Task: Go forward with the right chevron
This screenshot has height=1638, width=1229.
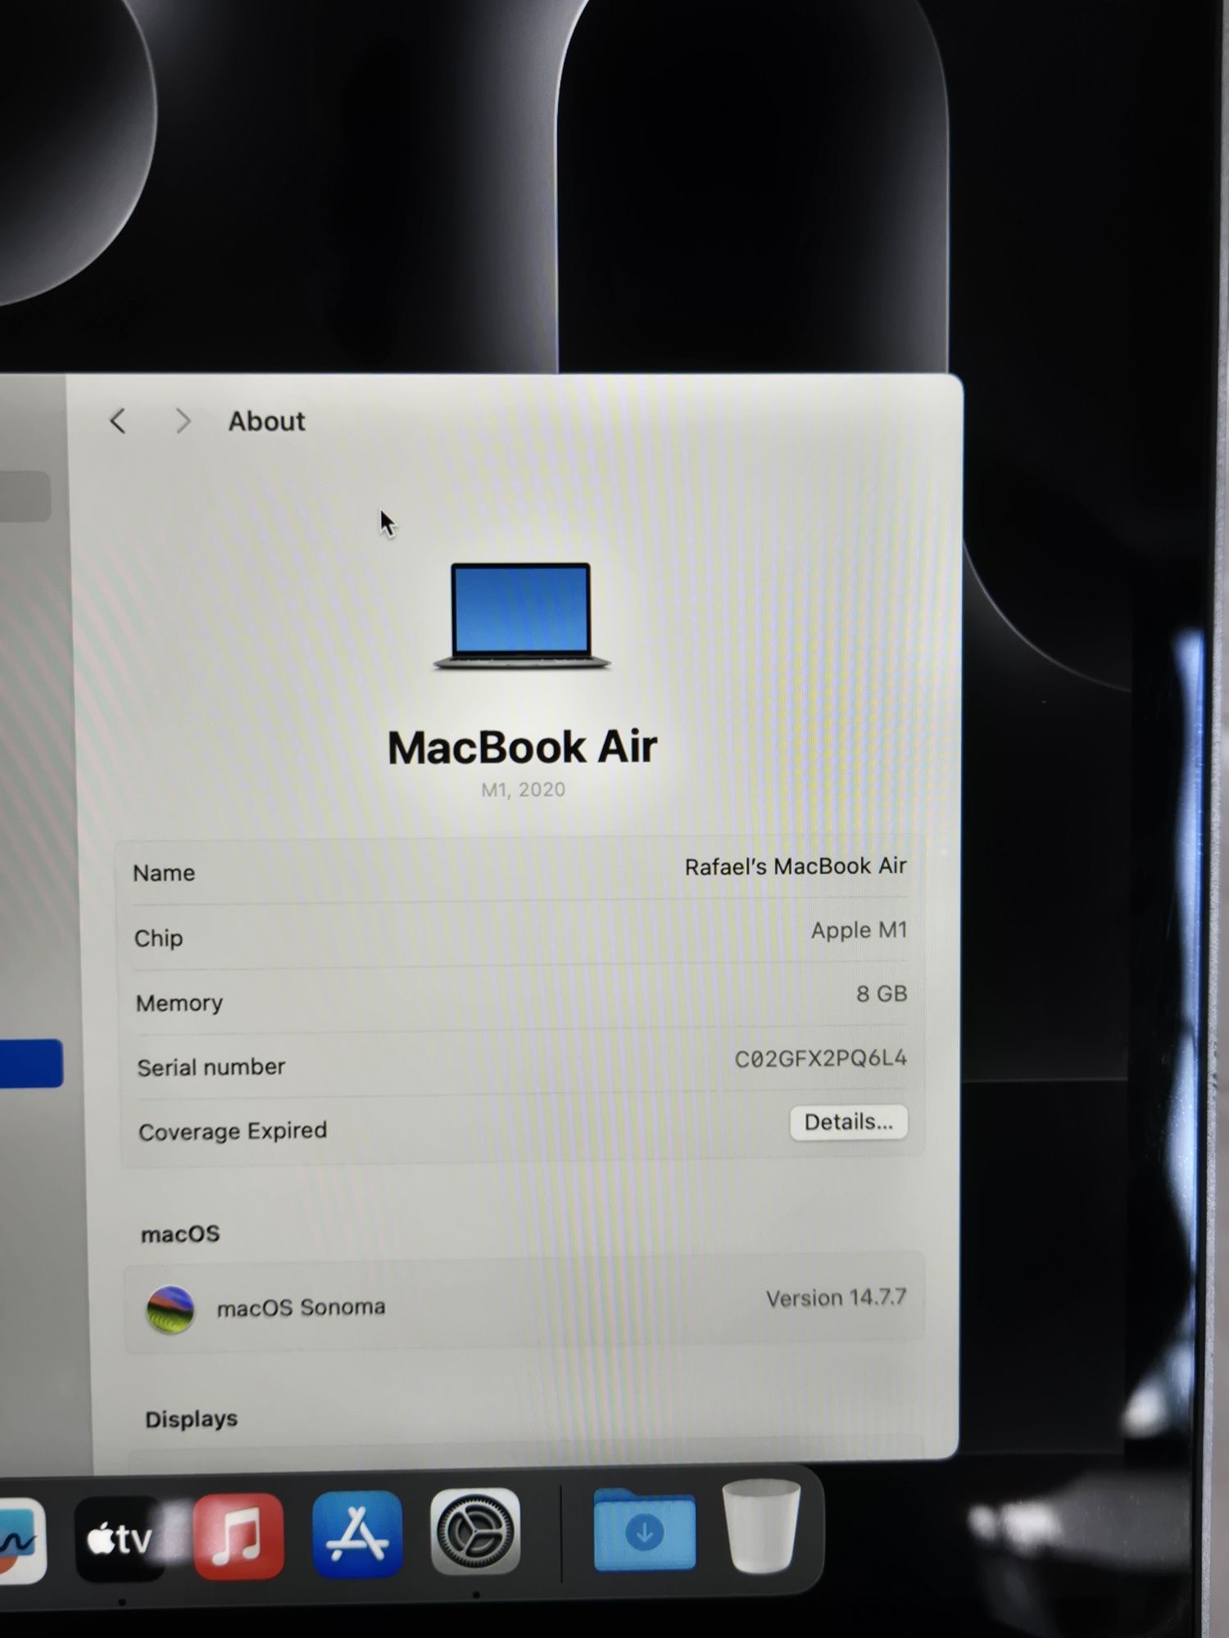Action: click(183, 422)
